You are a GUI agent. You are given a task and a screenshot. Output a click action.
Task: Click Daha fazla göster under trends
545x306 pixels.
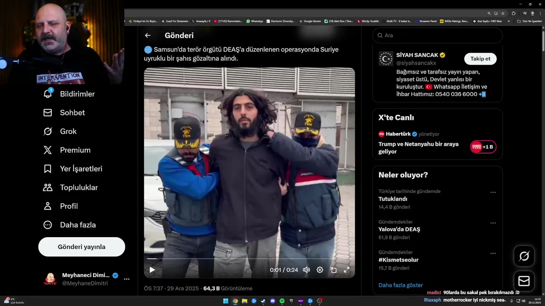(401, 285)
